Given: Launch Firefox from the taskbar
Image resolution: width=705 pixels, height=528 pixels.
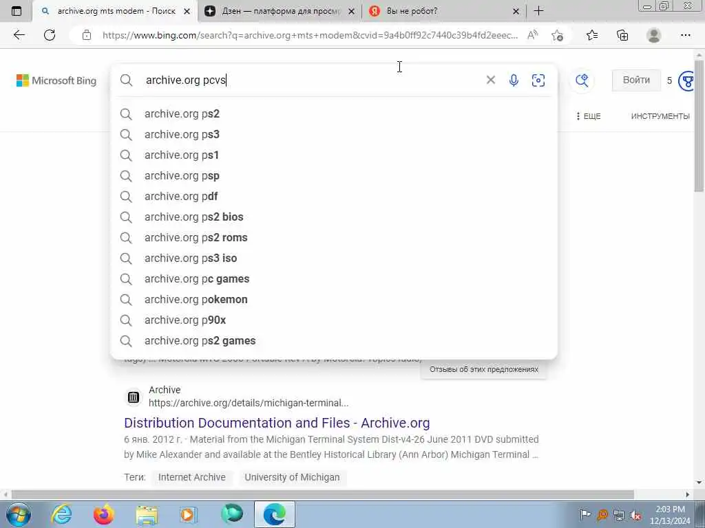Looking at the screenshot, I should point(103,514).
